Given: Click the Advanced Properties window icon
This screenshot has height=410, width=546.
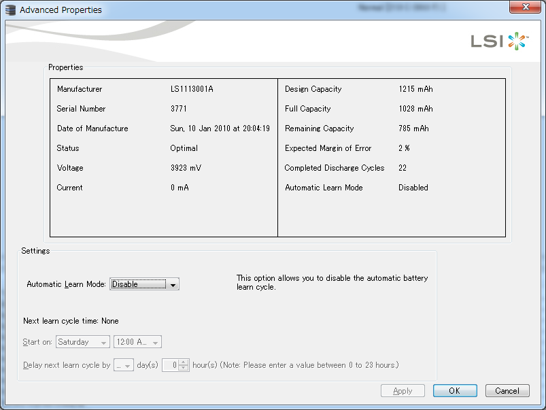Looking at the screenshot, I should [x=10, y=10].
